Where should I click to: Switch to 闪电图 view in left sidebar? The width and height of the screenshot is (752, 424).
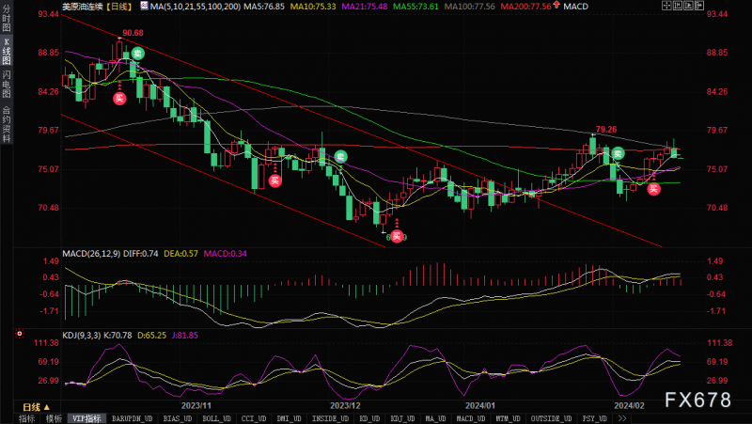click(x=7, y=83)
